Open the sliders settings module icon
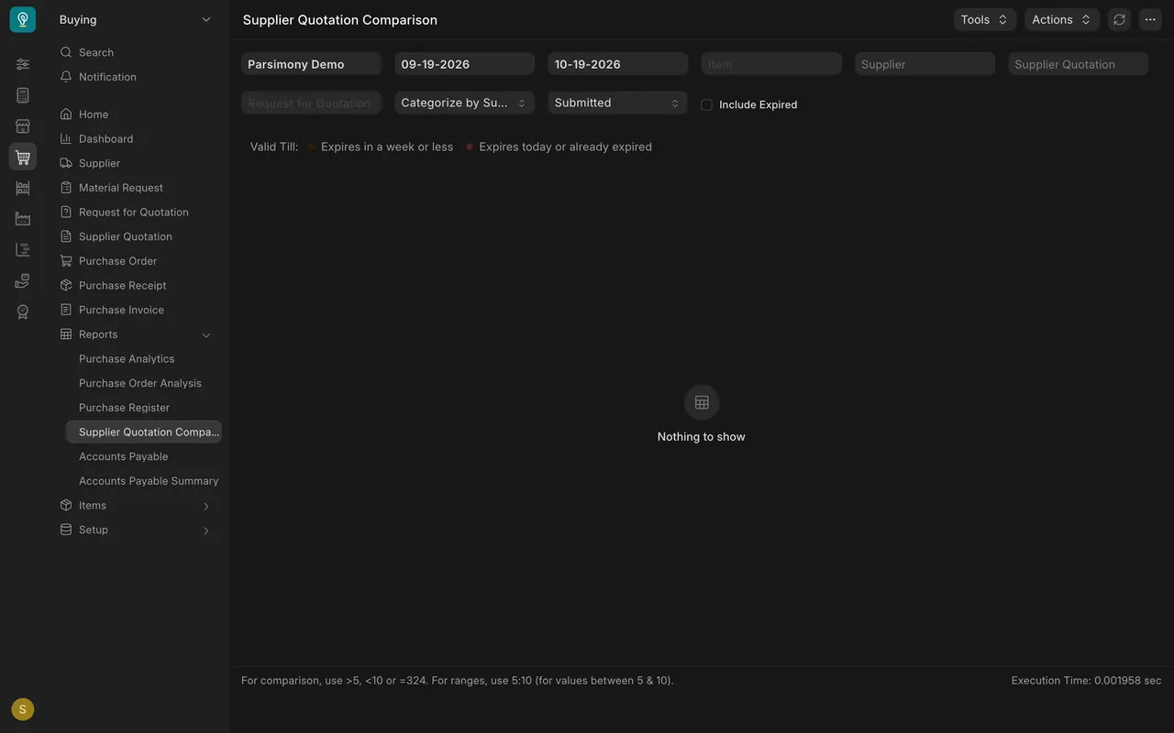1174x733 pixels. click(23, 64)
